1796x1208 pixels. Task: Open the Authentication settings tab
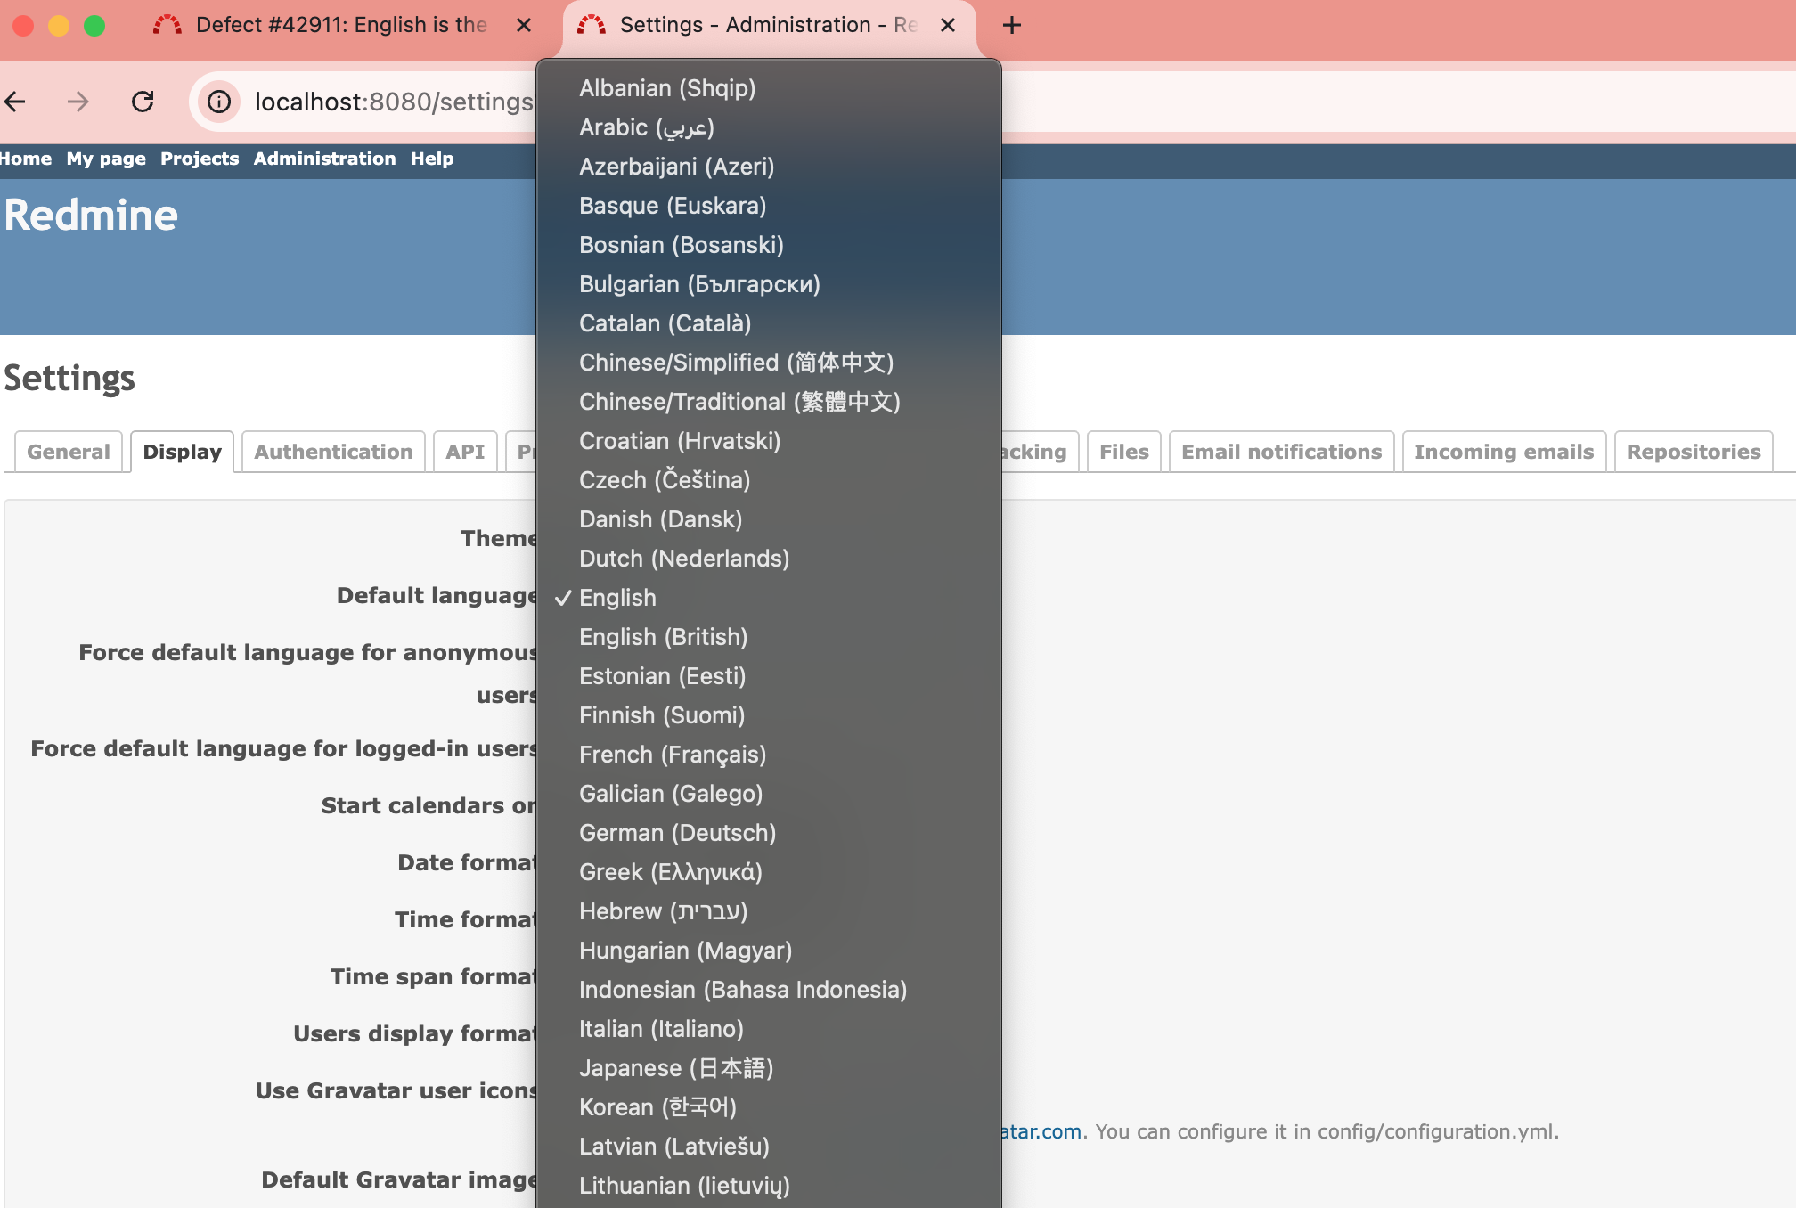(x=333, y=452)
